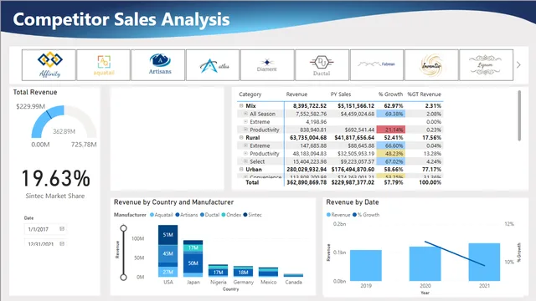The image size is (536, 301).
Task: Click the USA 51M bar segment
Action: pyautogui.click(x=167, y=235)
